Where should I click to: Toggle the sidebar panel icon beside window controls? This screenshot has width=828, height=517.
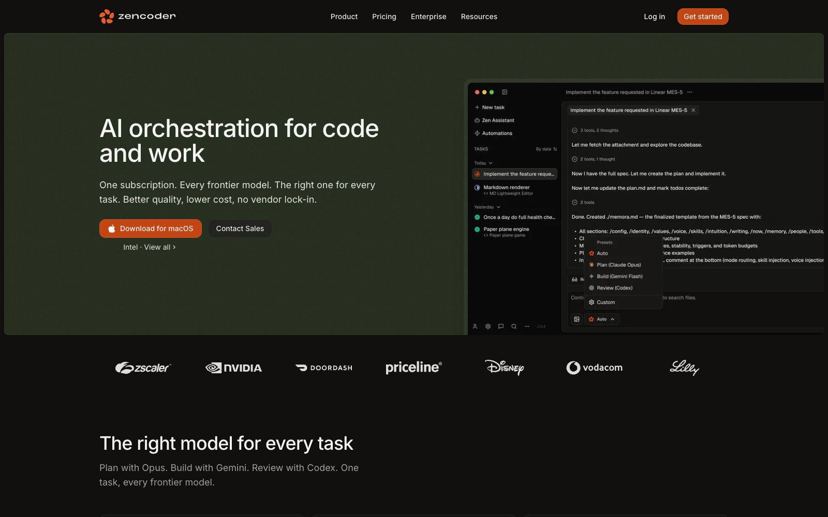click(505, 92)
